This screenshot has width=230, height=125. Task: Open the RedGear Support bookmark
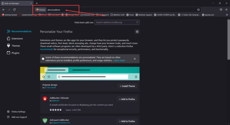click(144, 15)
